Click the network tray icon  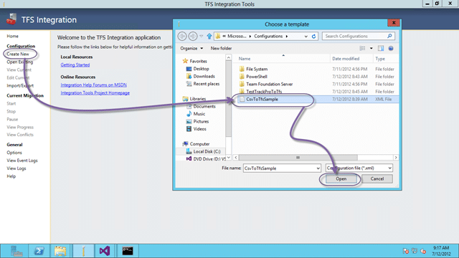click(x=415, y=251)
